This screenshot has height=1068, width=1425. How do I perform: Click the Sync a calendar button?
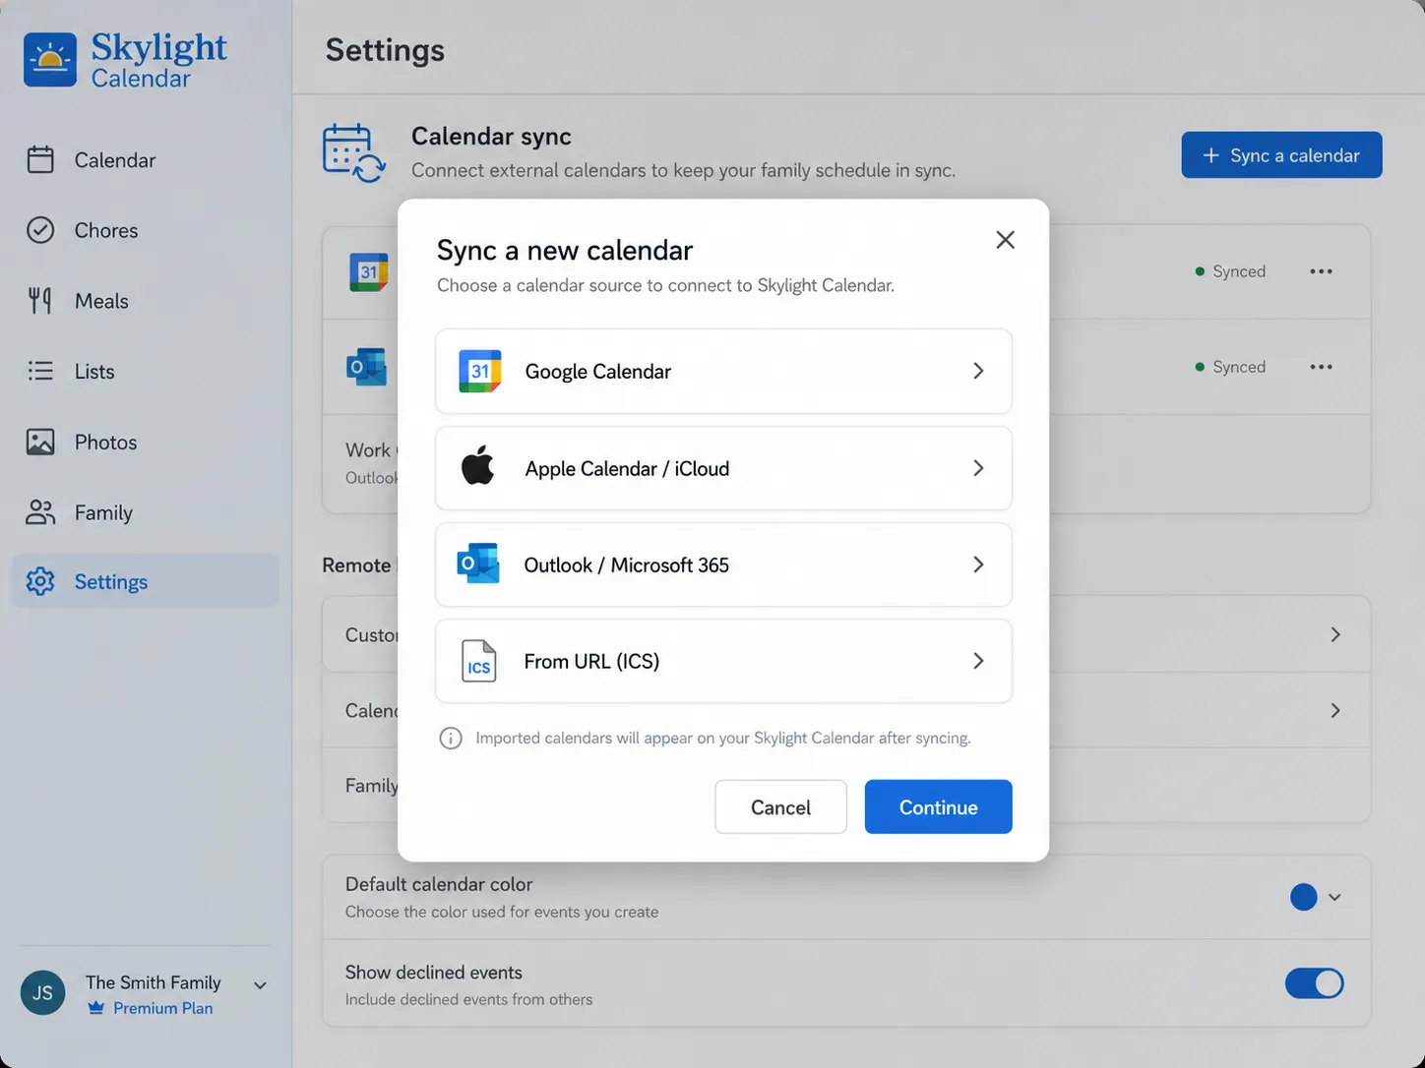(1281, 155)
